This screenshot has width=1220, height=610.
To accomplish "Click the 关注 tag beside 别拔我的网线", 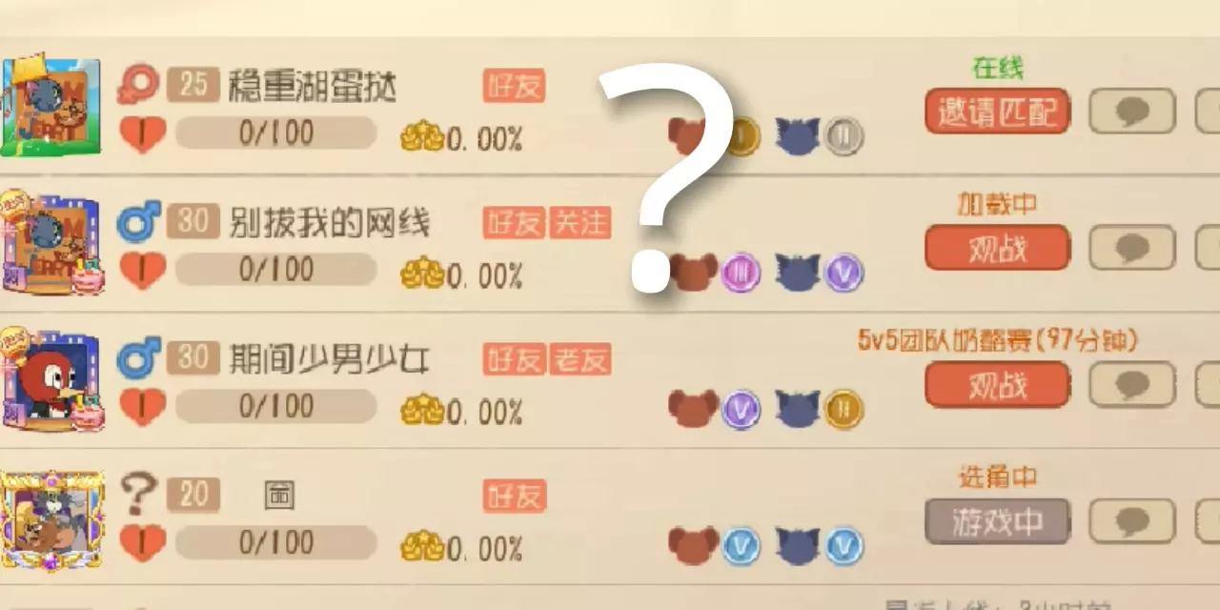I will 579,223.
